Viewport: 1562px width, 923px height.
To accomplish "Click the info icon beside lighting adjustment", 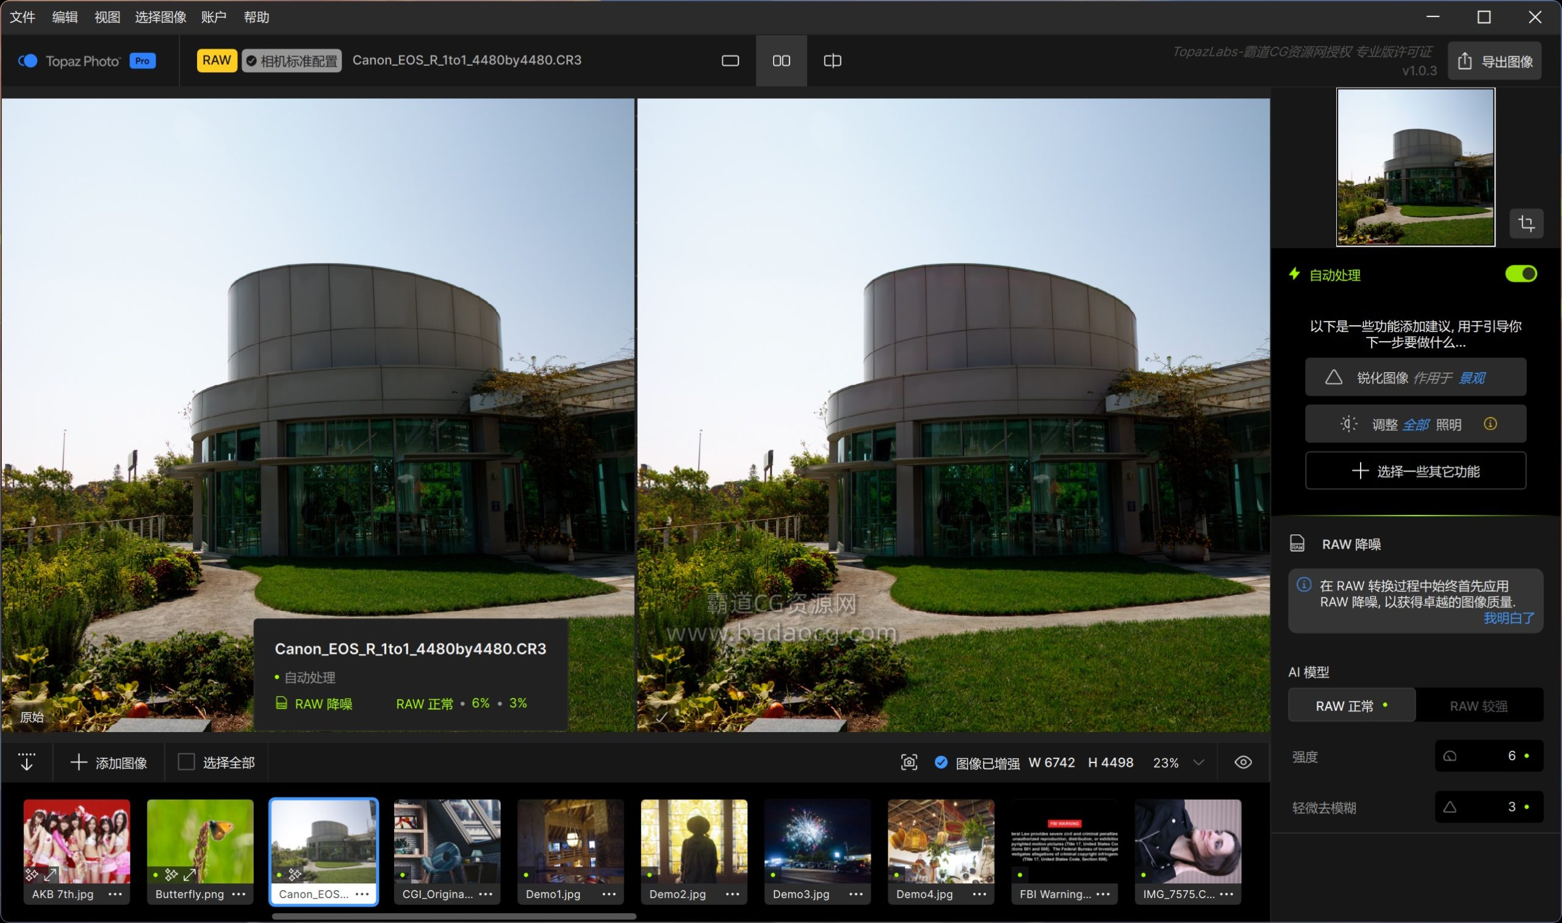I will 1490,424.
